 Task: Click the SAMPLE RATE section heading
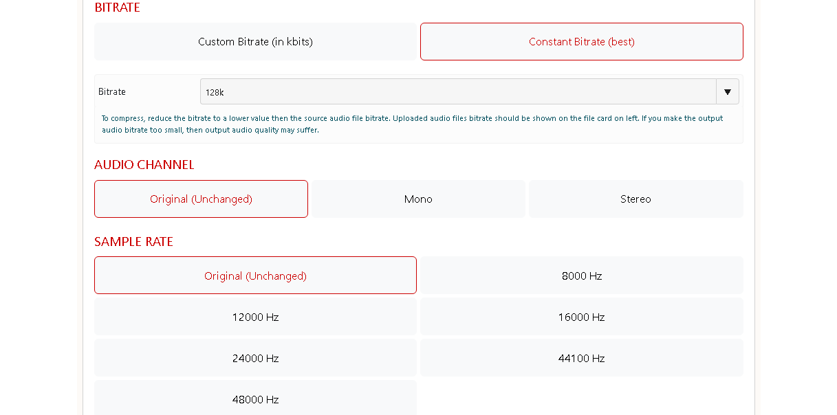[133, 242]
